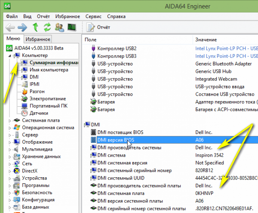Switch to the Избранное tab
258x213 pixels.
tap(38, 39)
